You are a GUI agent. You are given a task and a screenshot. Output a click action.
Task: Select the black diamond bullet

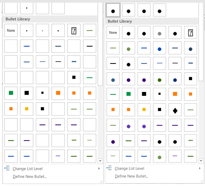tap(175, 110)
